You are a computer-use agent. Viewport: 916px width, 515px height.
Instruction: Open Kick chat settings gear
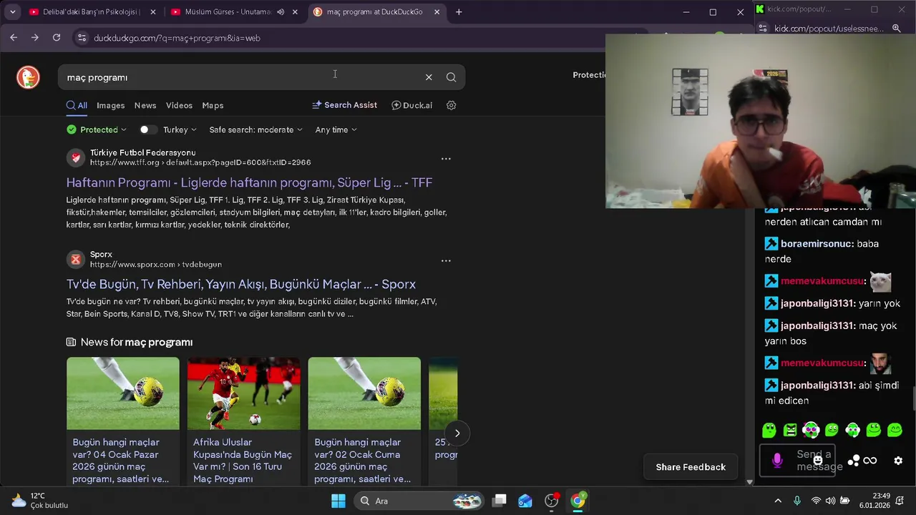pos(898,461)
